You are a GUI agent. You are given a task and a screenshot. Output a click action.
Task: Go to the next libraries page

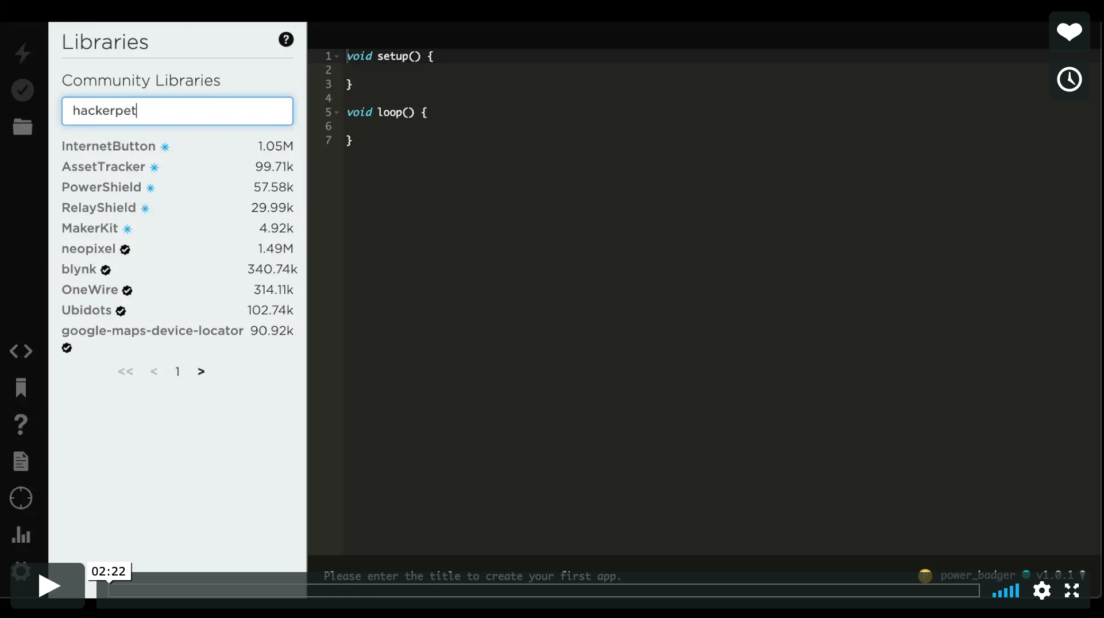pyautogui.click(x=201, y=372)
